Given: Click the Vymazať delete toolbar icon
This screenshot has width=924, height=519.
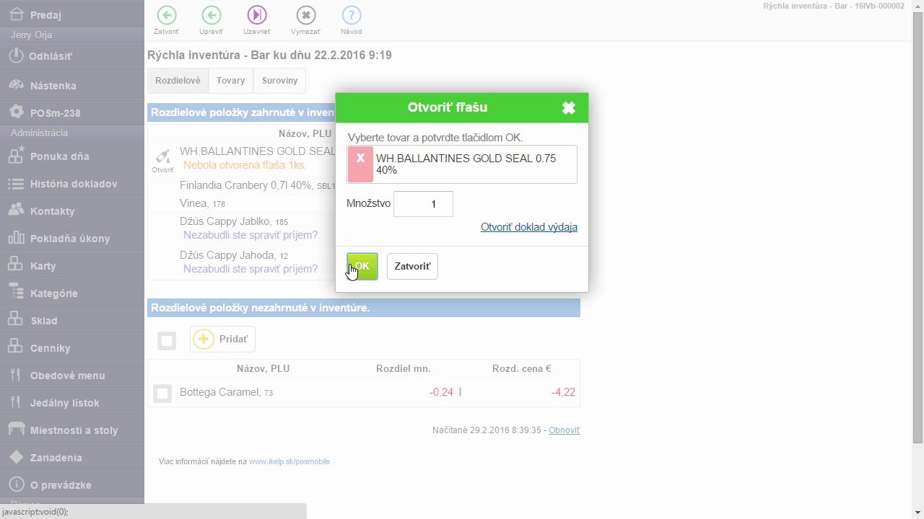Looking at the screenshot, I should pos(305,15).
